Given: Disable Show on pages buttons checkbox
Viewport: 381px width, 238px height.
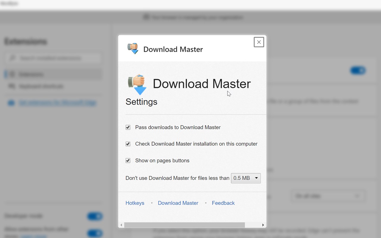Looking at the screenshot, I should (128, 161).
